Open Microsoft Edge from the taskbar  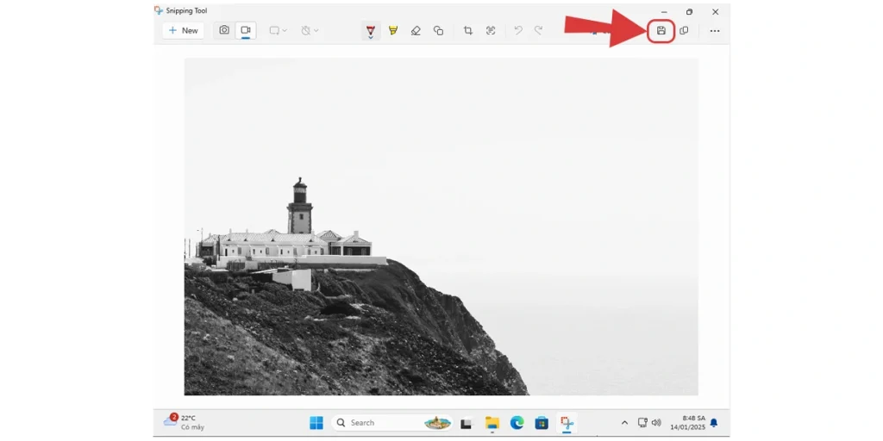coord(517,423)
